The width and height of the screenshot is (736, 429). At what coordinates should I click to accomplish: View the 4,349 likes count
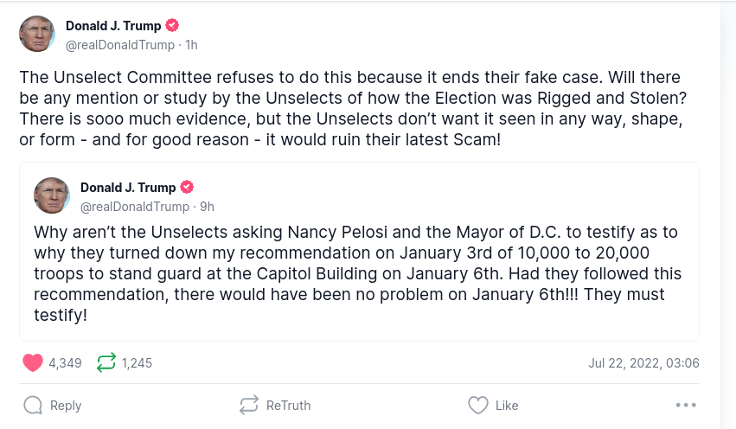[x=65, y=363]
